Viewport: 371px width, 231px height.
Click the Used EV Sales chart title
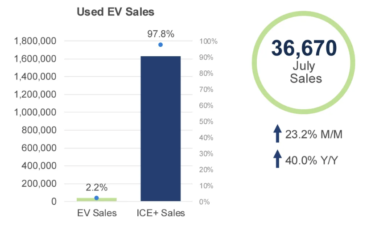115,12
